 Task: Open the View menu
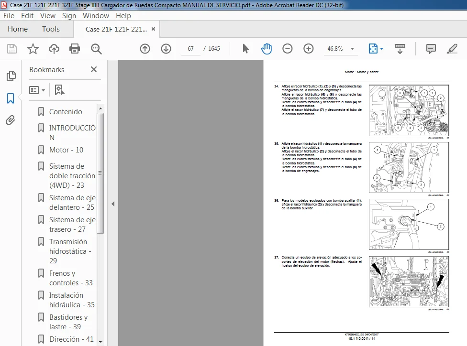(48, 15)
